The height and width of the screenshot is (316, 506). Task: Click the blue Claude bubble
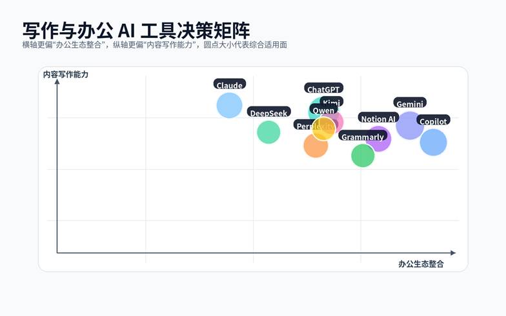pyautogui.click(x=229, y=105)
